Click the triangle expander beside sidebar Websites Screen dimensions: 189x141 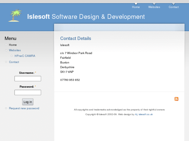pos(6,50)
